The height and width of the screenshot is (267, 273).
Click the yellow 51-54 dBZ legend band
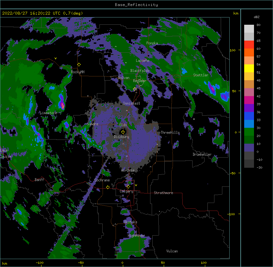point(249,68)
